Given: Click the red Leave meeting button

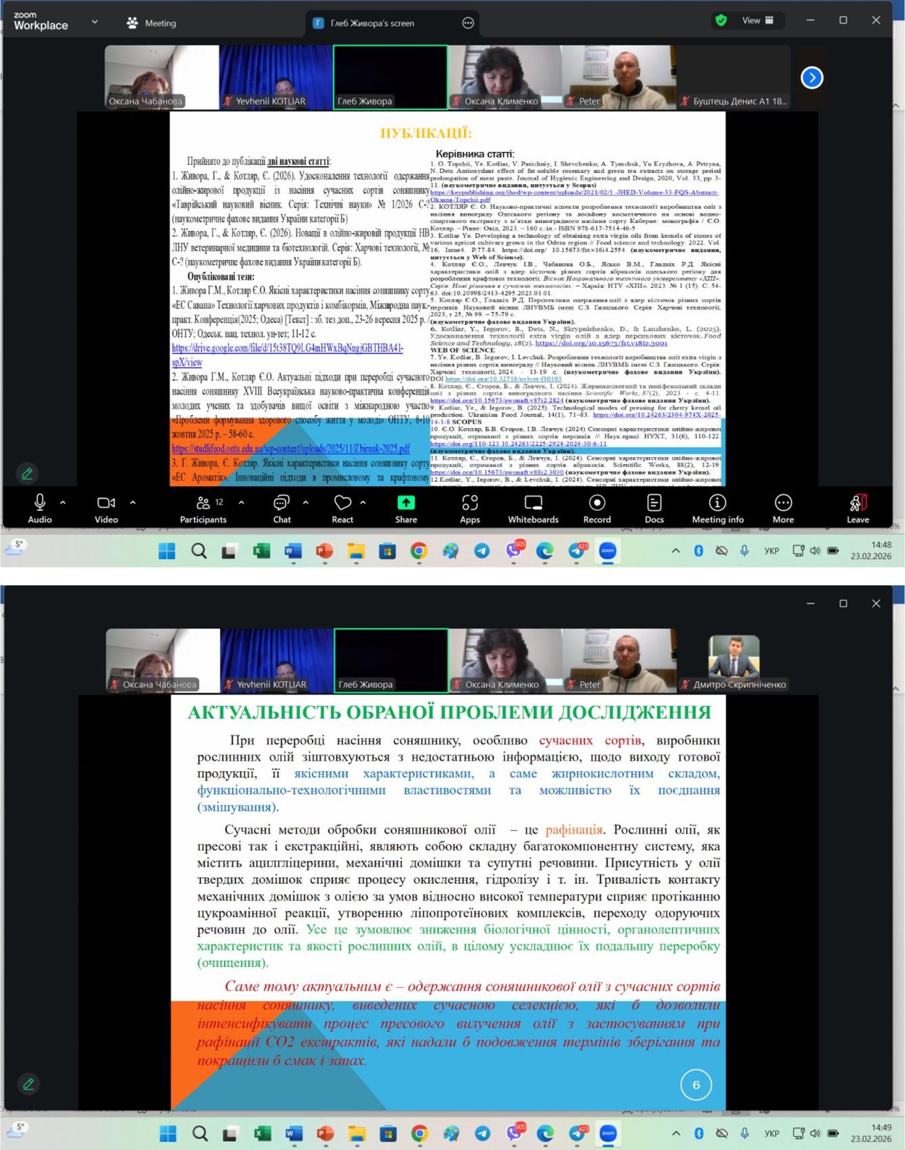Looking at the screenshot, I should pyautogui.click(x=857, y=508).
